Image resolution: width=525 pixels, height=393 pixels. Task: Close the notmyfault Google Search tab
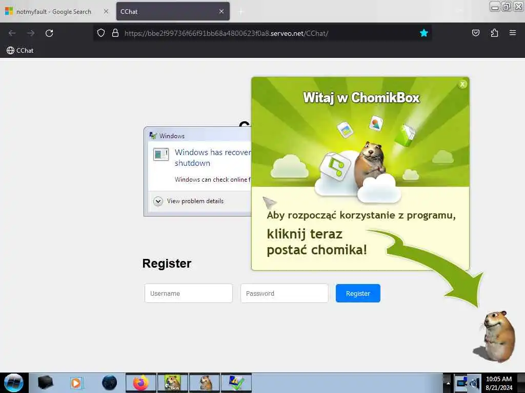106,11
